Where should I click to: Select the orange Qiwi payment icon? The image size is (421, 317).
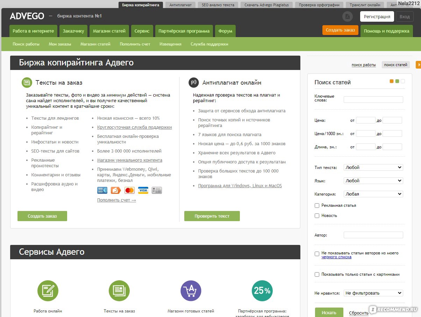(116, 190)
